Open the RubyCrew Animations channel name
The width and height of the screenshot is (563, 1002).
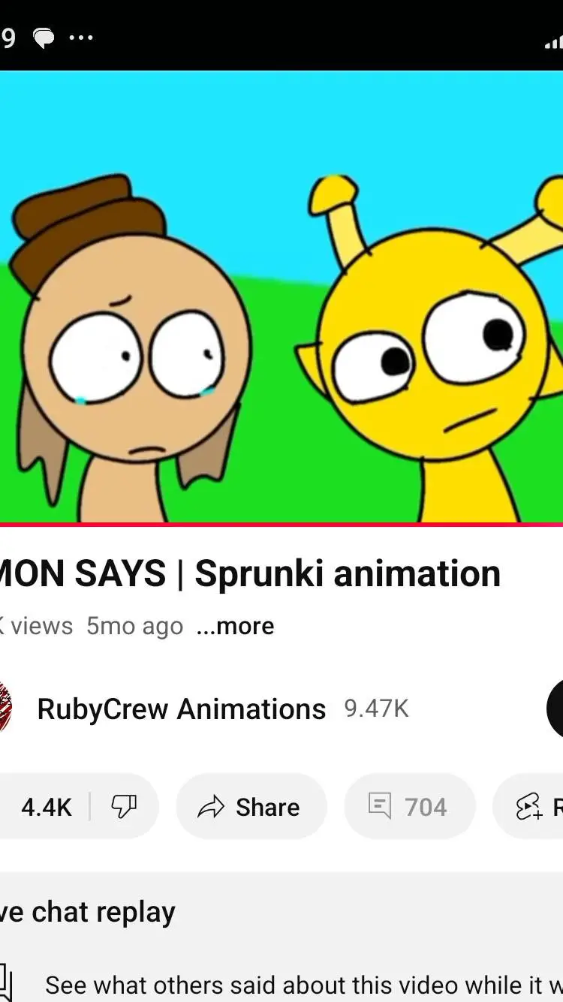[182, 709]
